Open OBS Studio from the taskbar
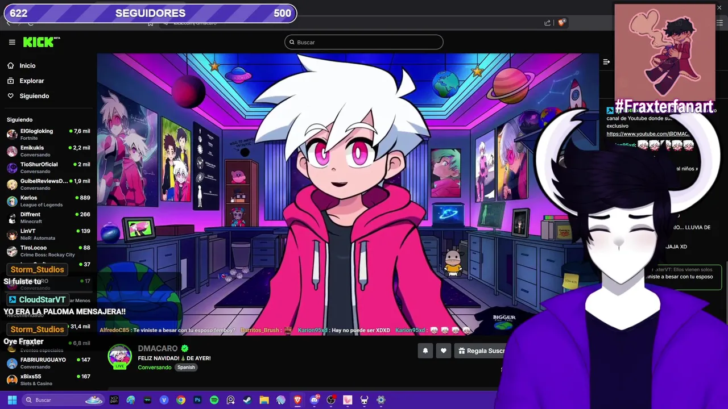 [x=331, y=400]
